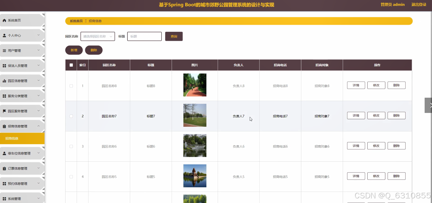Click the grid icon beside 服务分类管理
This screenshot has height=203, width=432.
(4, 96)
